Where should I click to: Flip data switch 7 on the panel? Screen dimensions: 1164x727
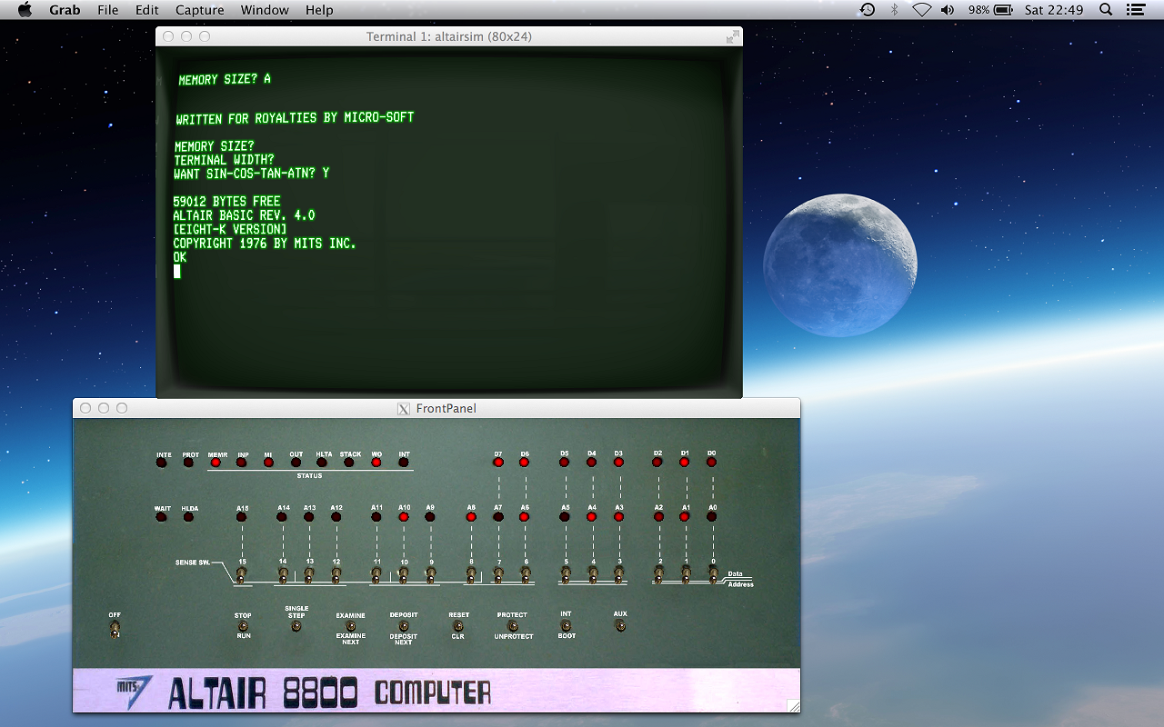coord(497,574)
